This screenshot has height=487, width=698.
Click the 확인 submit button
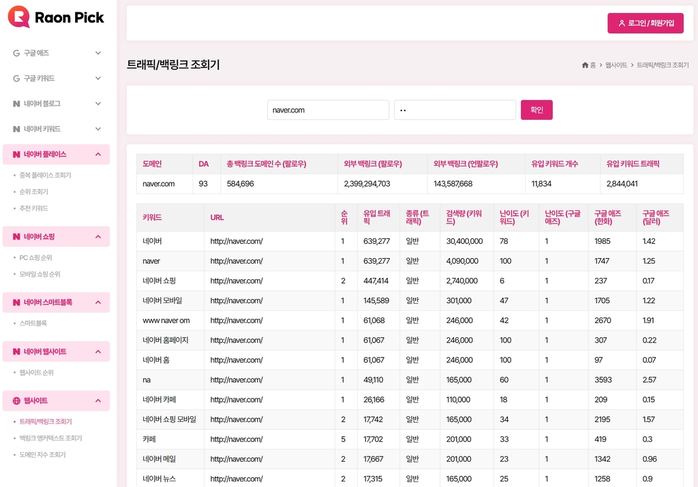tap(537, 110)
